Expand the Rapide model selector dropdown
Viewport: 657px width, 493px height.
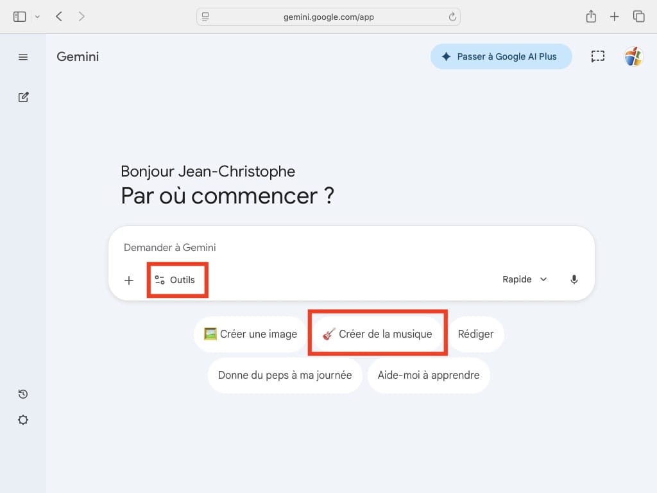click(x=525, y=280)
